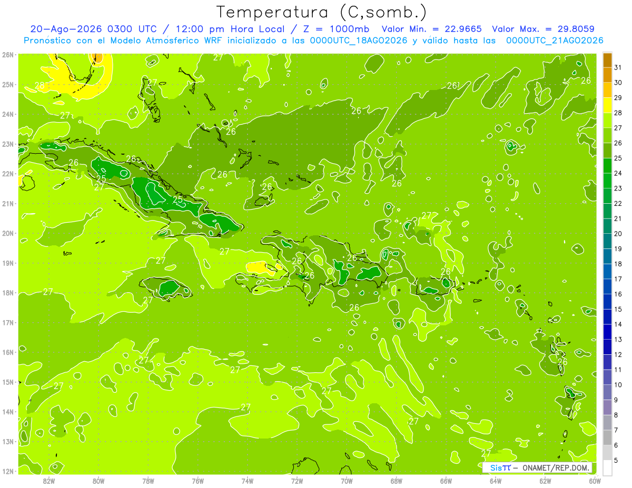The height and width of the screenshot is (488, 632).
Task: Click the '12N' latitude axis label
Action: click(7, 471)
